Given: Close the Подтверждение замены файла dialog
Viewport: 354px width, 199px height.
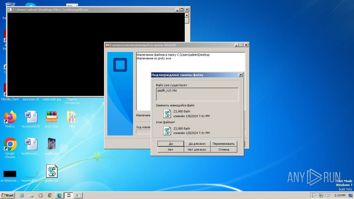Looking at the screenshot, I should 240,75.
